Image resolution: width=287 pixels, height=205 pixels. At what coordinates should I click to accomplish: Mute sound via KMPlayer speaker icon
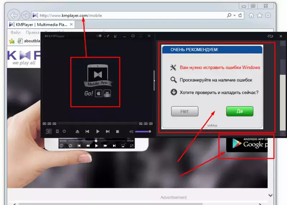(131, 132)
